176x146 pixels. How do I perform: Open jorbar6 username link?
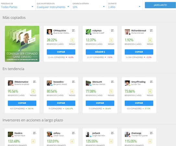(x=96, y=133)
